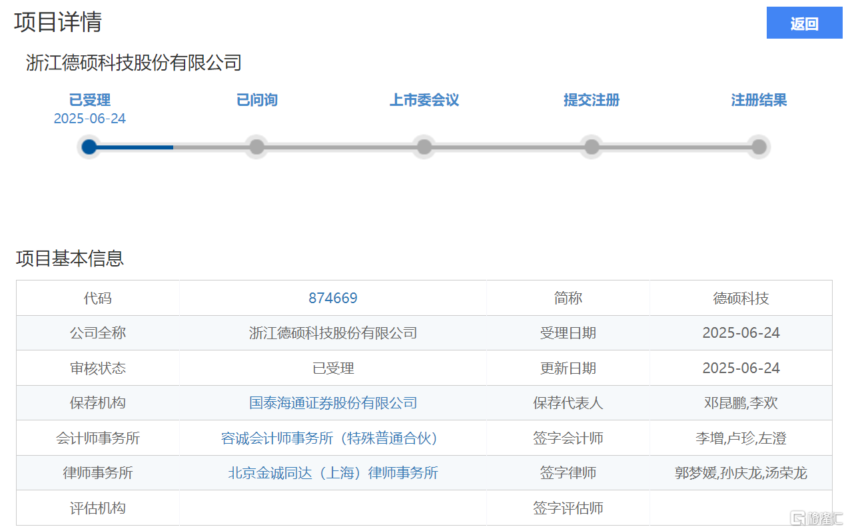Click the 浙江德硕科技股份有限公司 table cell
The height and width of the screenshot is (531, 848).
pyautogui.click(x=333, y=333)
